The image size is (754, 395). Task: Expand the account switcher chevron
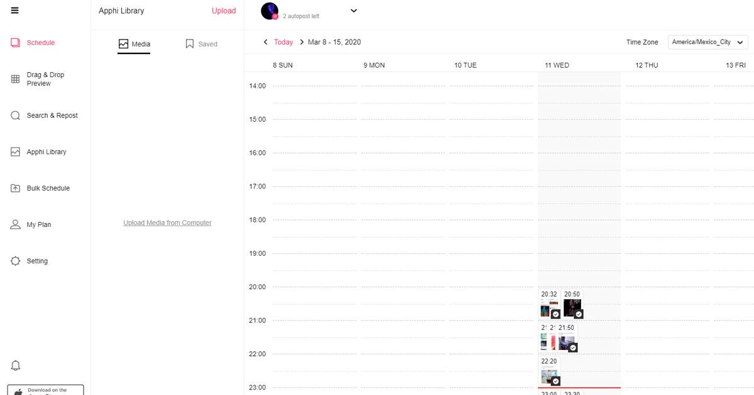coord(354,11)
